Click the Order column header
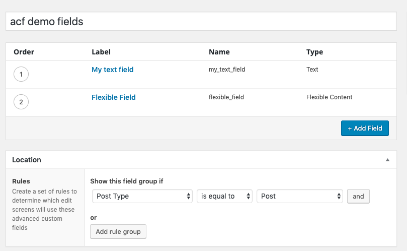The height and width of the screenshot is (251, 407). [x=24, y=52]
